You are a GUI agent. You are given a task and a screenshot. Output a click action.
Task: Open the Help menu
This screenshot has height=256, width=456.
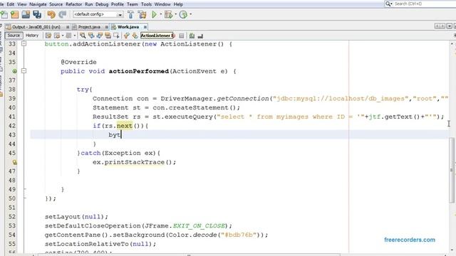(178, 4)
